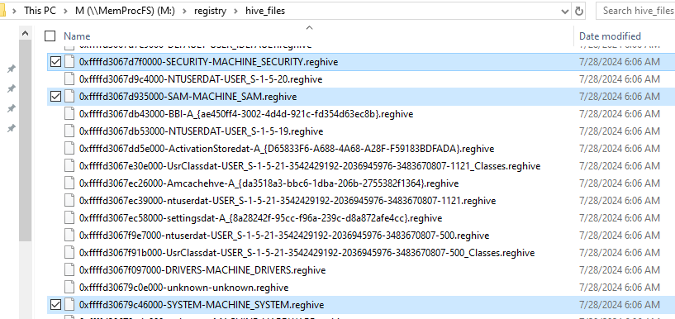The image size is (675, 319).
Task: Select UsrClassdat ...-500_Classes.reghive filename
Action: [307, 253]
